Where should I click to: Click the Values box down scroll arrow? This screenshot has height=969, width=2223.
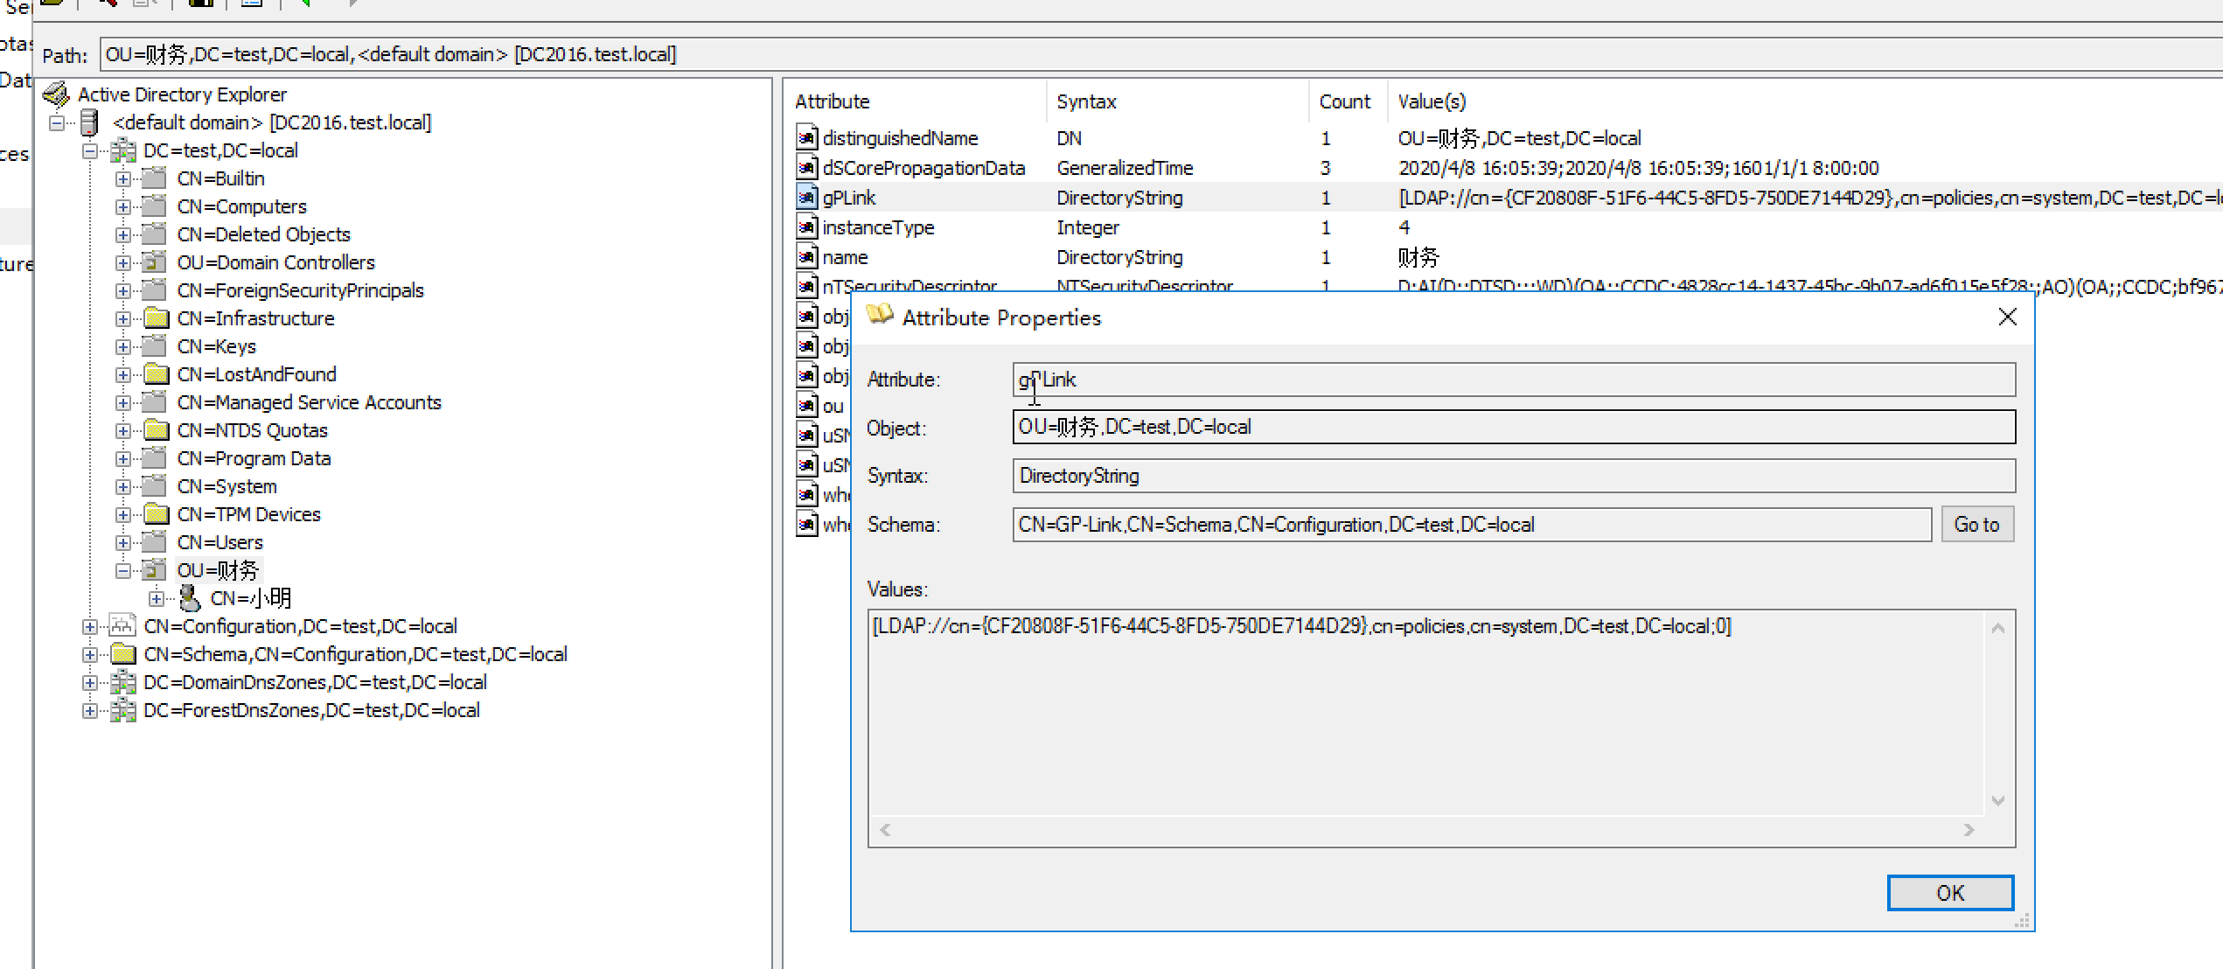tap(1998, 800)
